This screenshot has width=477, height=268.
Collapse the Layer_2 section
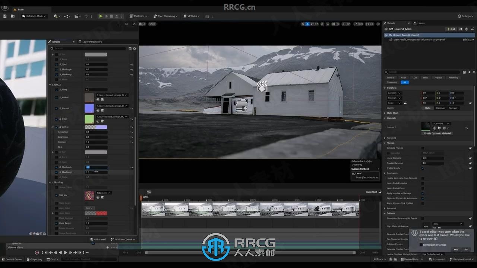[x=50, y=84]
